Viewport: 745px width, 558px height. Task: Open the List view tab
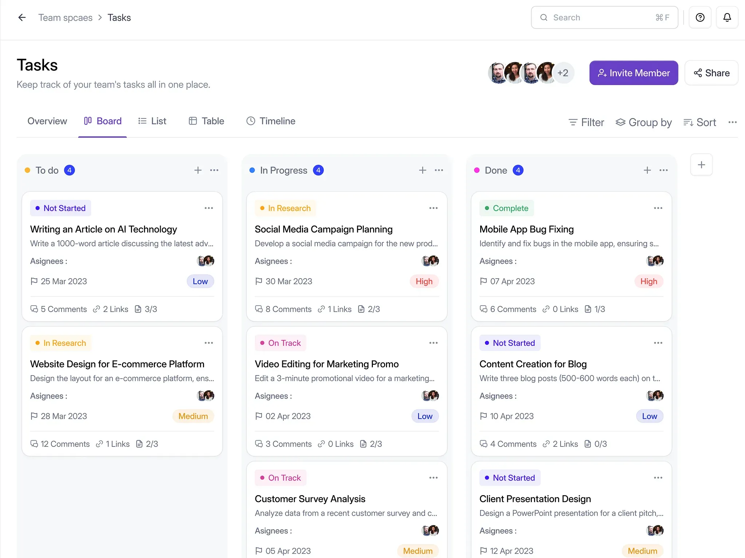pos(152,121)
